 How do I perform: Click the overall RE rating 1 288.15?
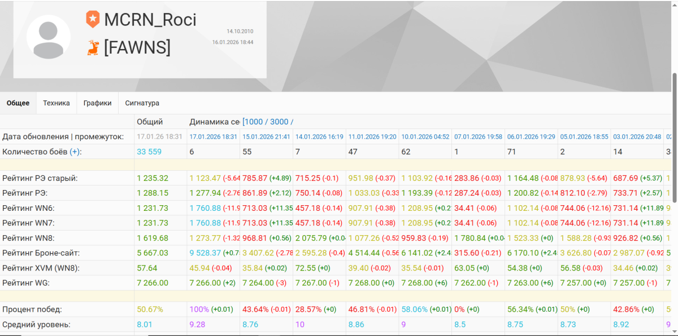coord(153,193)
